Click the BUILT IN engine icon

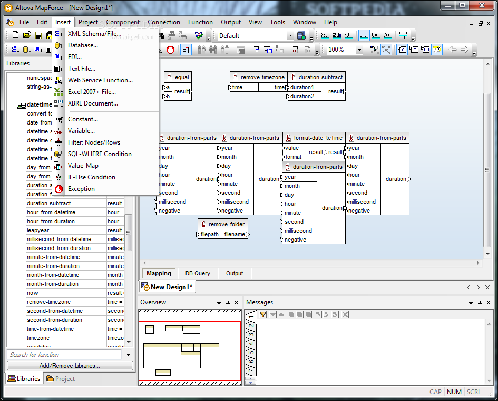[403, 35]
